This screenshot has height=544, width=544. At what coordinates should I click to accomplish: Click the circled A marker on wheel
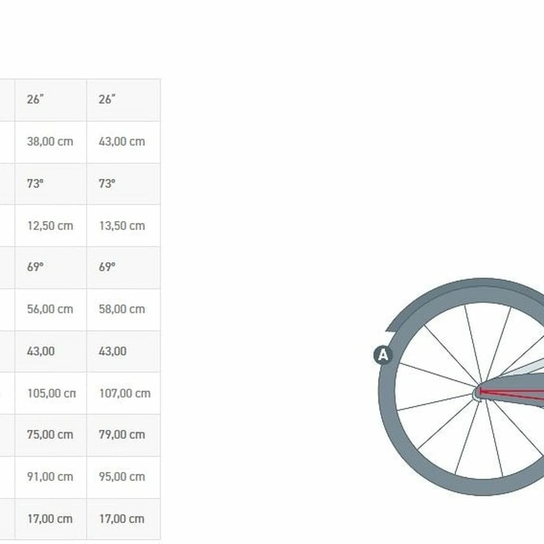tap(383, 355)
